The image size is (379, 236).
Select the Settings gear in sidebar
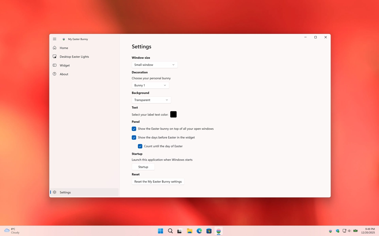tap(55, 192)
